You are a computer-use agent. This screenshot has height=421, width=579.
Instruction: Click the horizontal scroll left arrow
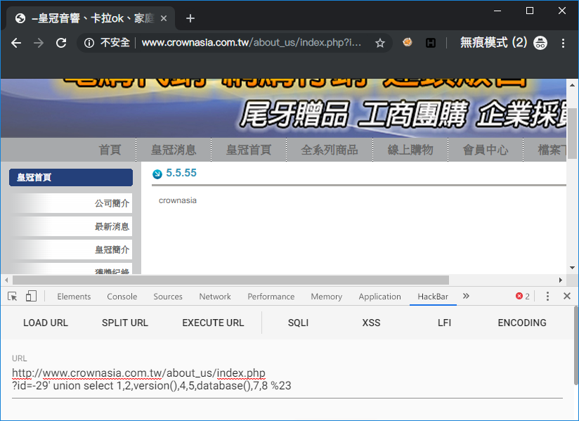(6, 280)
